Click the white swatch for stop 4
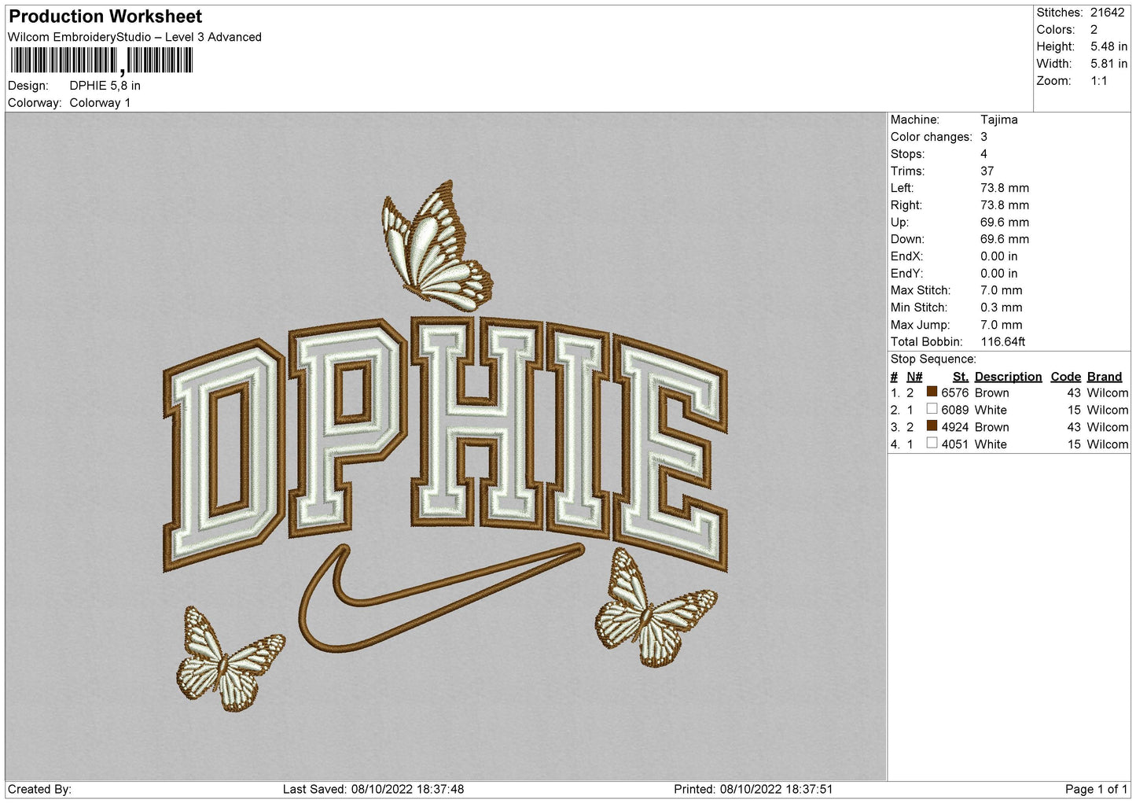Viewport: 1136px width, 803px height. click(932, 443)
